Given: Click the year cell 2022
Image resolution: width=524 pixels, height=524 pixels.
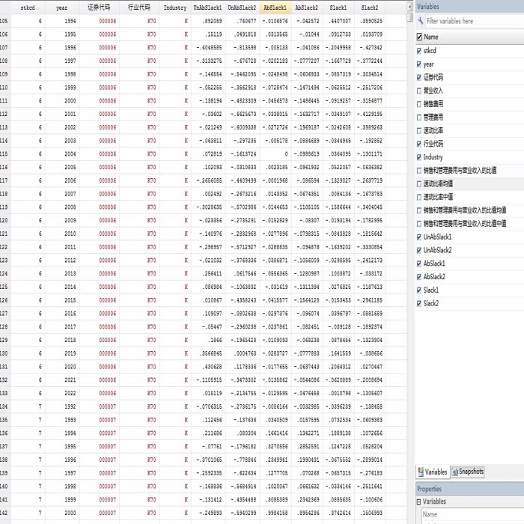Looking at the screenshot, I should pyautogui.click(x=62, y=393).
